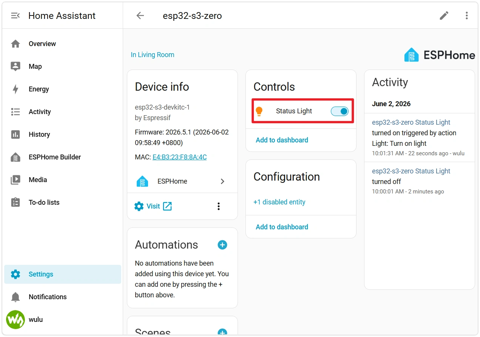This screenshot has width=480, height=337.
Task: Click the History chart icon
Action: (15, 134)
